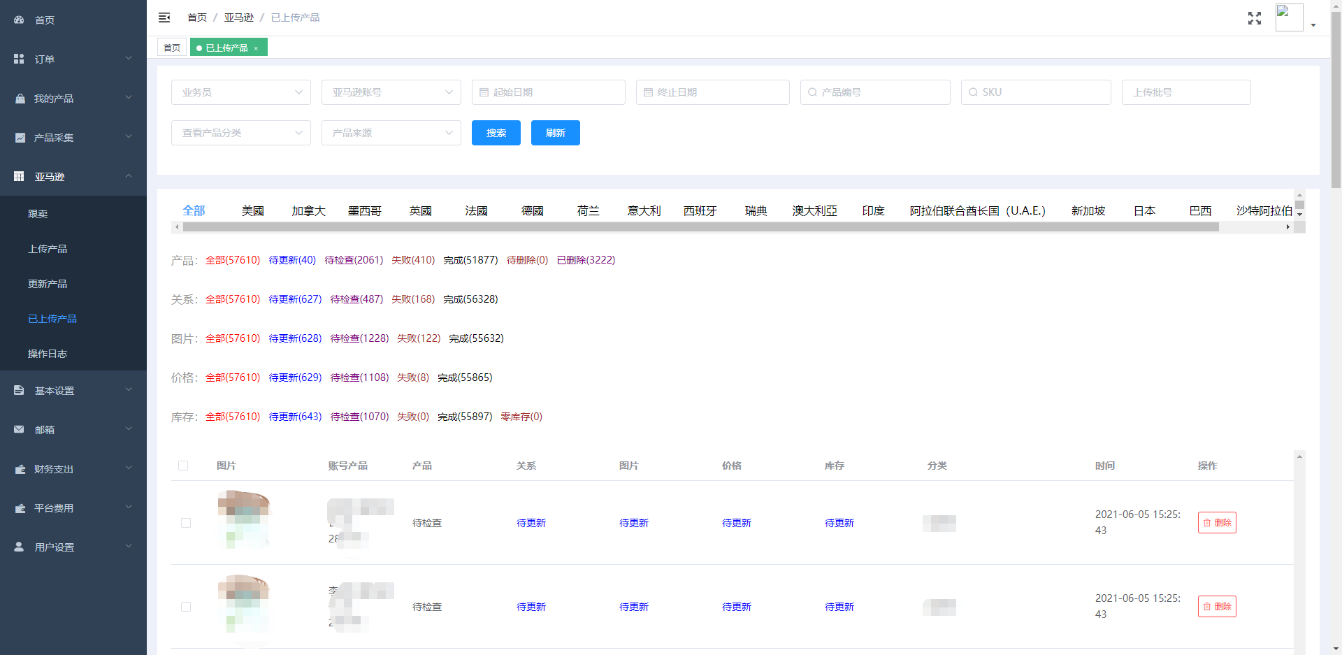Collapse the sidebar with hamburger icon
This screenshot has height=655, width=1342.
[164, 17]
